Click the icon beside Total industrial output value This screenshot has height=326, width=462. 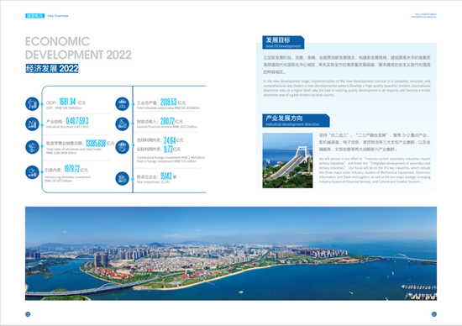point(122,103)
